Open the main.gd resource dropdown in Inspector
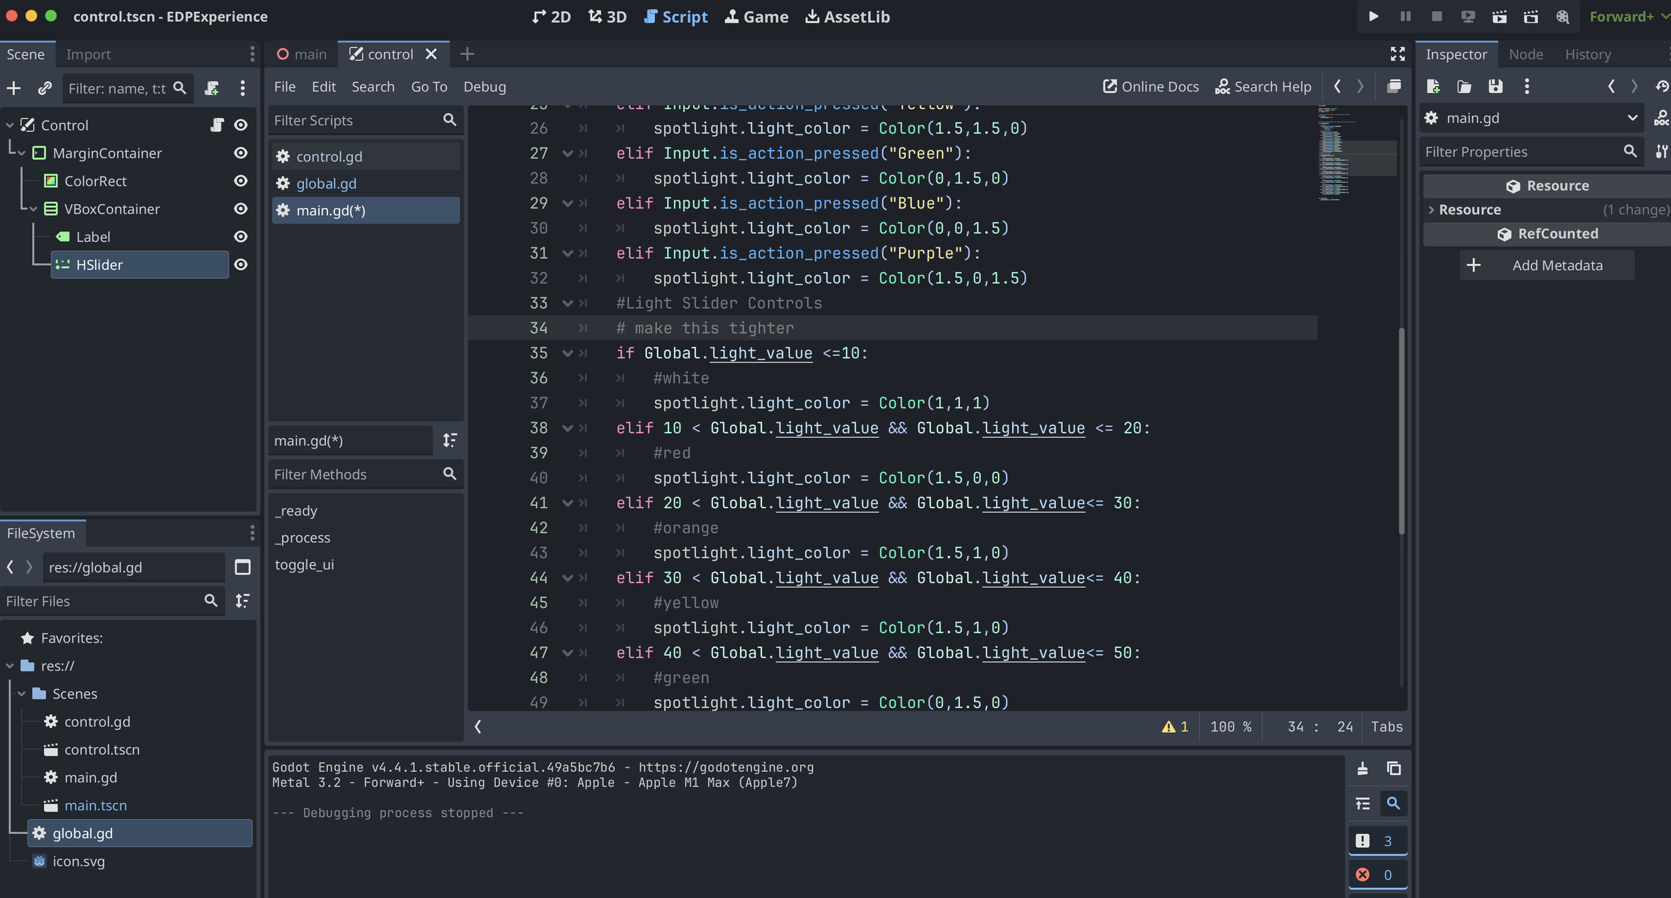The width and height of the screenshot is (1671, 898). [x=1632, y=118]
